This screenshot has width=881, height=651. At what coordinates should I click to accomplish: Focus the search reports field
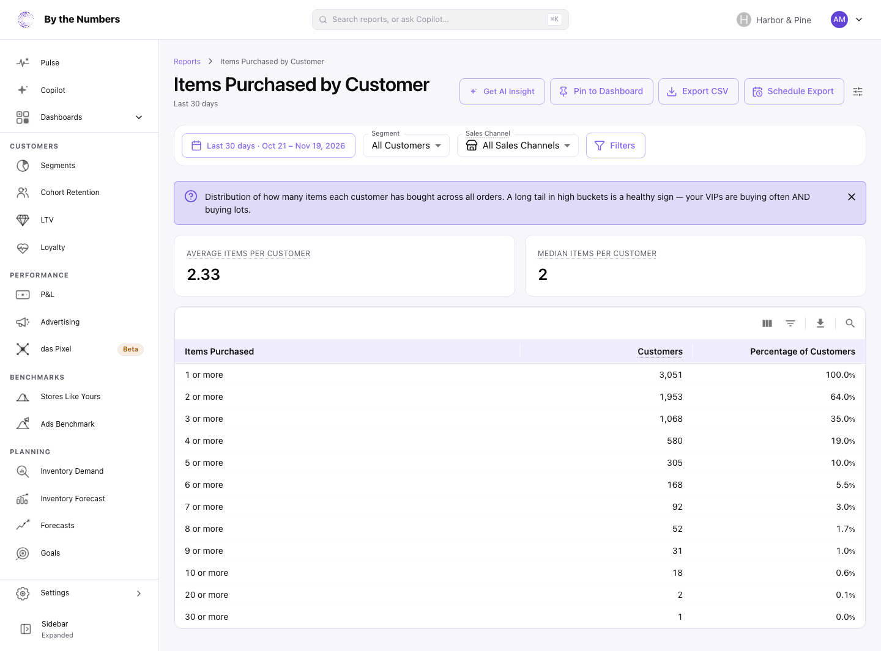[x=441, y=20]
